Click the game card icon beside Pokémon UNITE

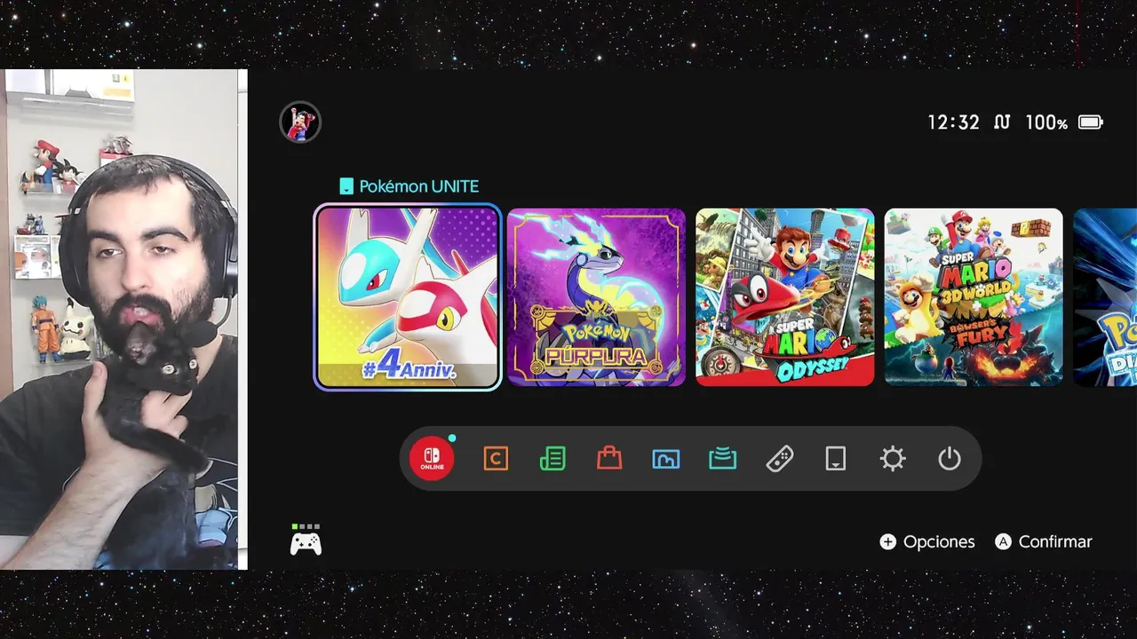click(346, 186)
